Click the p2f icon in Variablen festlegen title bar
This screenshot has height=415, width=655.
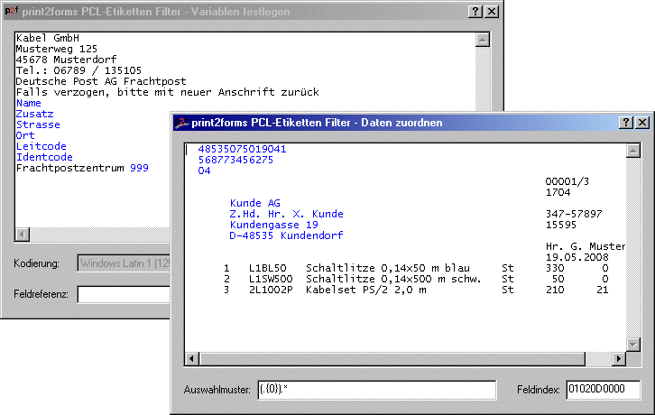click(x=11, y=11)
